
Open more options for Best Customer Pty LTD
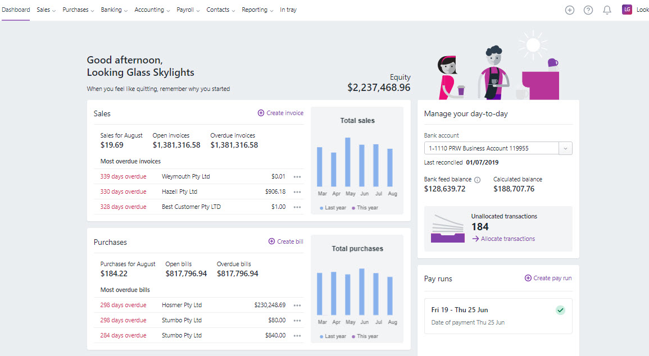(x=297, y=207)
